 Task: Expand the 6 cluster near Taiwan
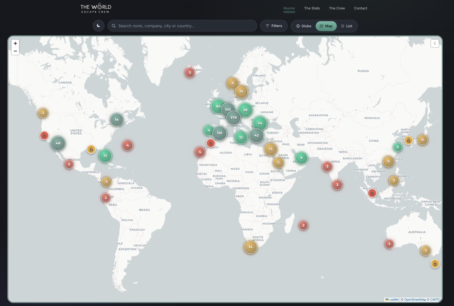pyautogui.click(x=388, y=161)
